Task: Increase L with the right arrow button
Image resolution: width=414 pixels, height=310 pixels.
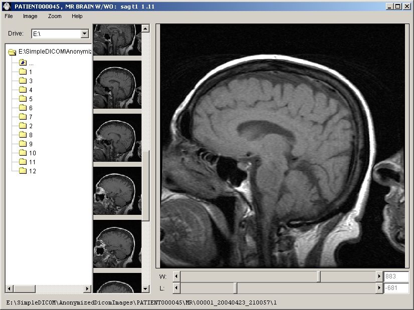Action: 379,288
